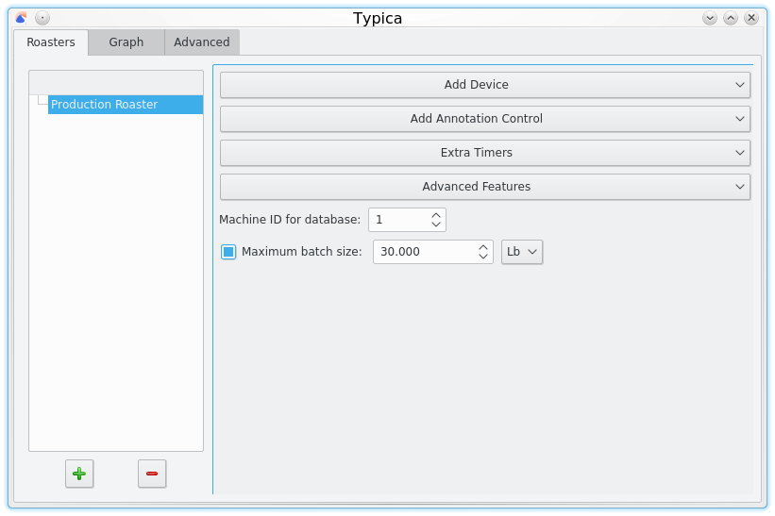Screen dimensions: 775x516
Task: Open the Extra Timers dropdown
Action: point(484,153)
